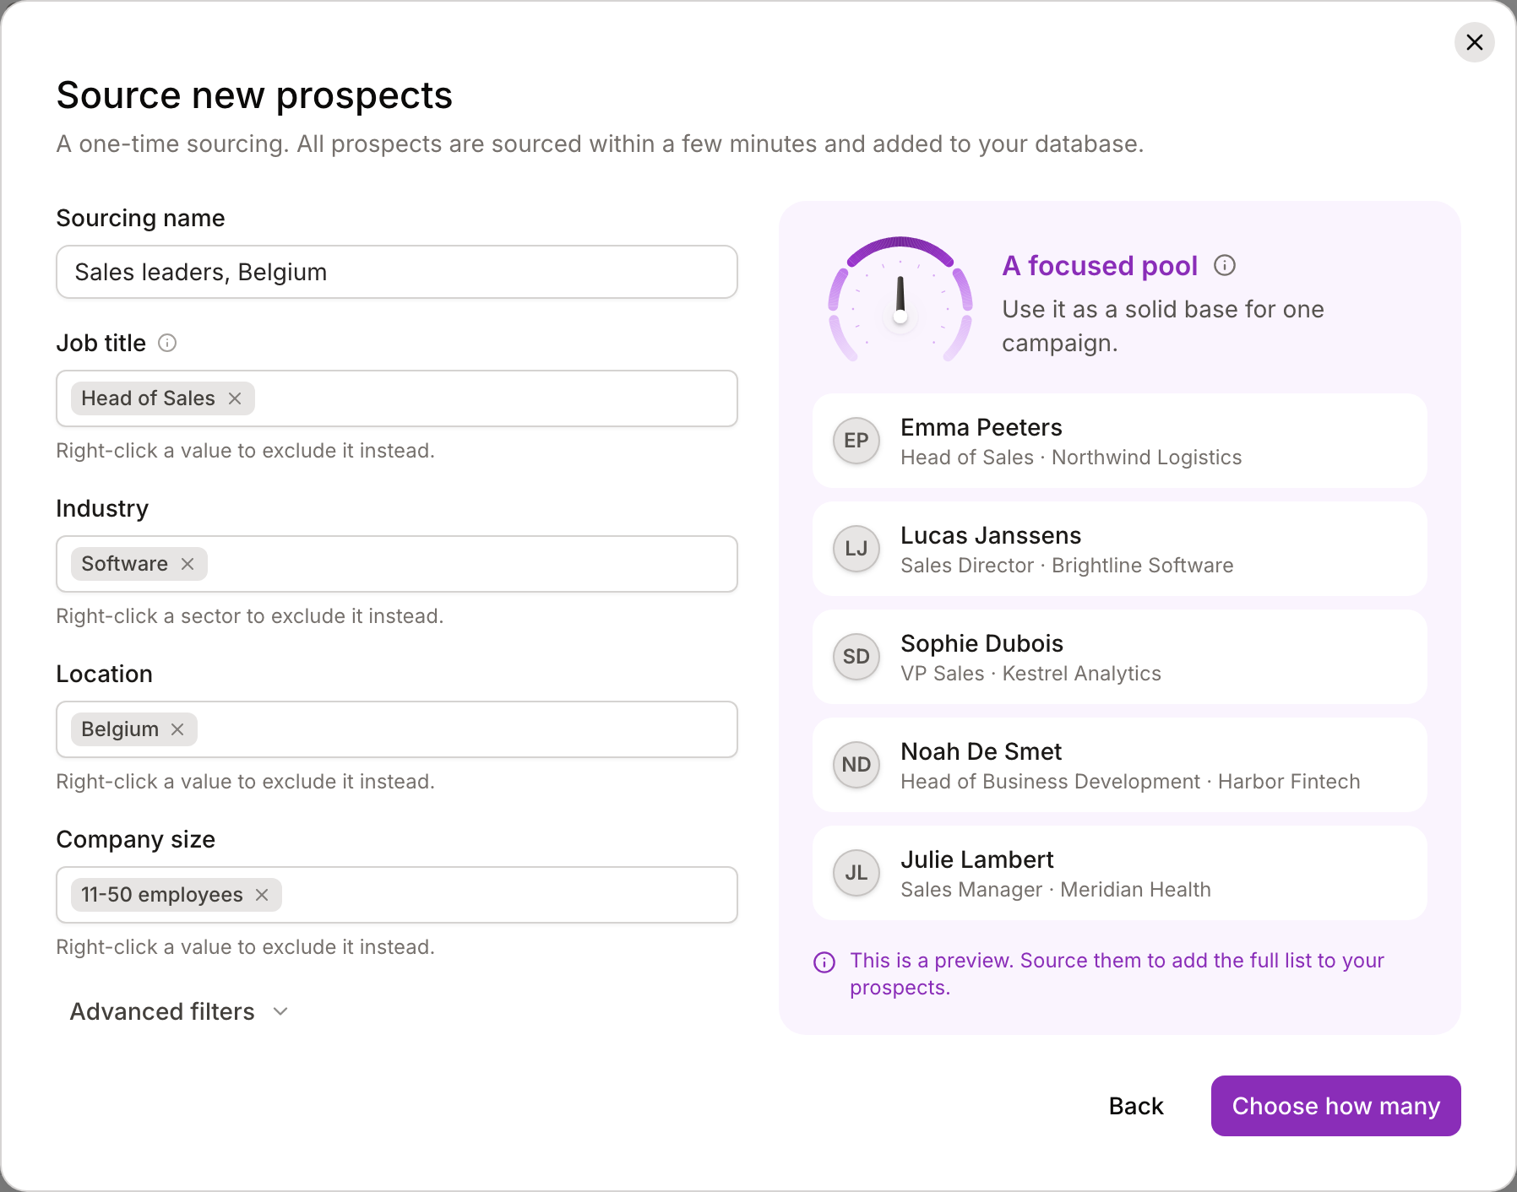The image size is (1517, 1192).
Task: Click info icon beside A focused pool
Action: tap(1224, 266)
